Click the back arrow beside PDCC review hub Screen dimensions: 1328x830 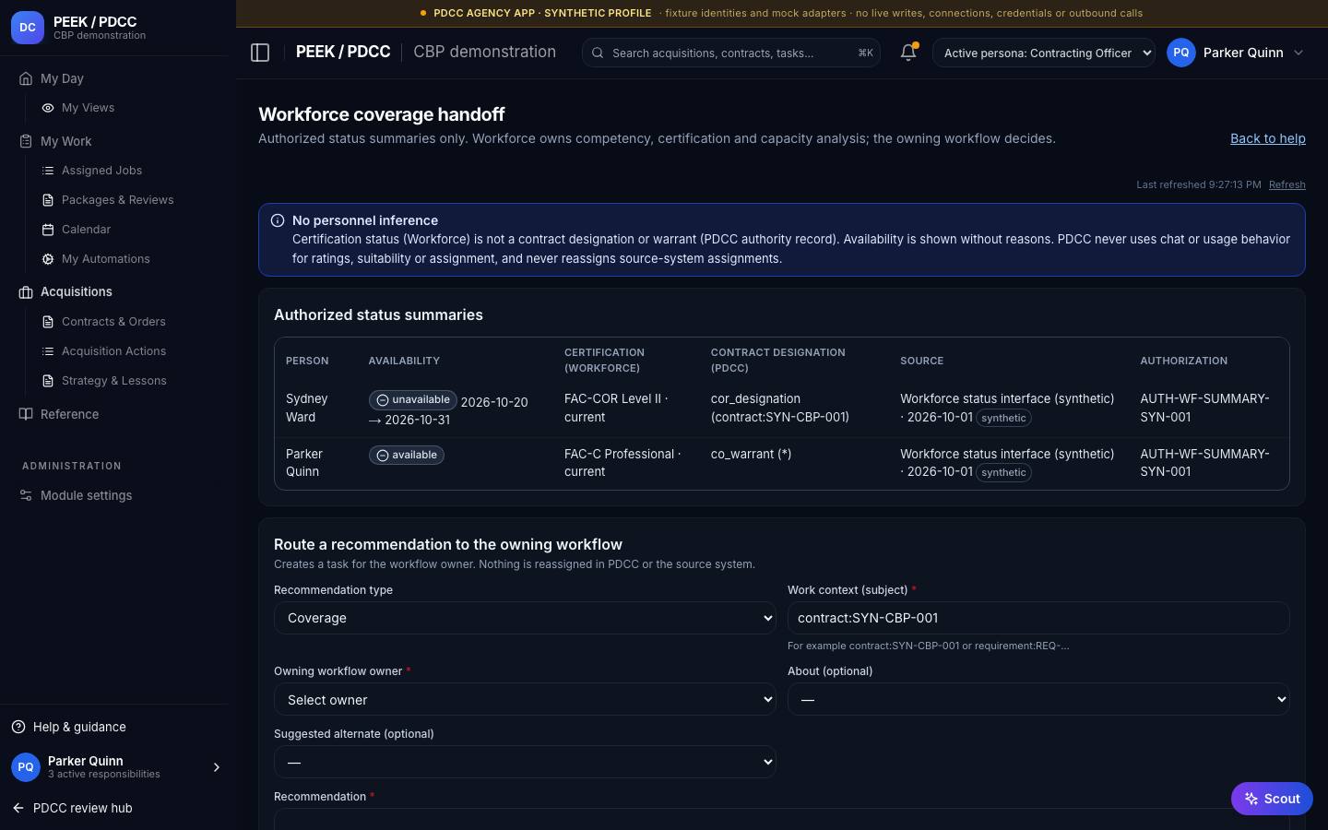coord(18,808)
